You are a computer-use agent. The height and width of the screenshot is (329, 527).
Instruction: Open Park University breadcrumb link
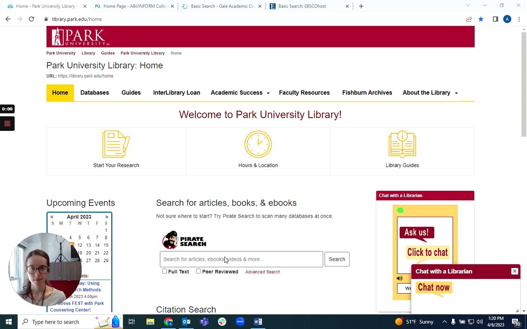pos(61,53)
